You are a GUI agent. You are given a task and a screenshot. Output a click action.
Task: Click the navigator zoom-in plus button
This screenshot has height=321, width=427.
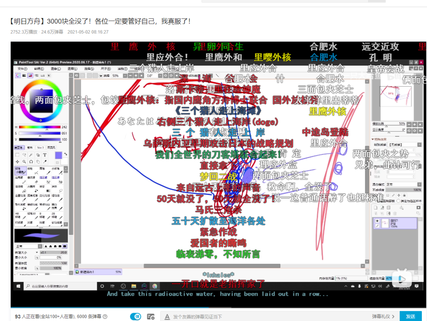[x=414, y=124]
